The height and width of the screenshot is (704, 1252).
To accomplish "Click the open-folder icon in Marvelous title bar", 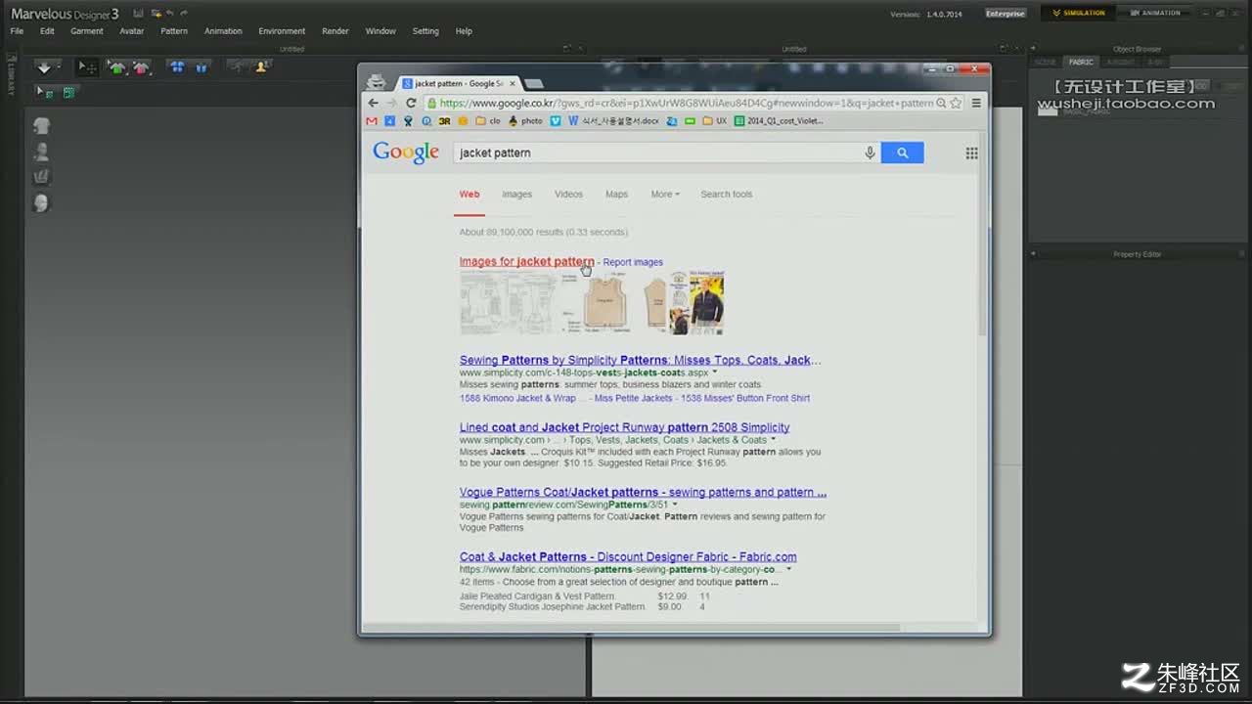I will pos(156,14).
